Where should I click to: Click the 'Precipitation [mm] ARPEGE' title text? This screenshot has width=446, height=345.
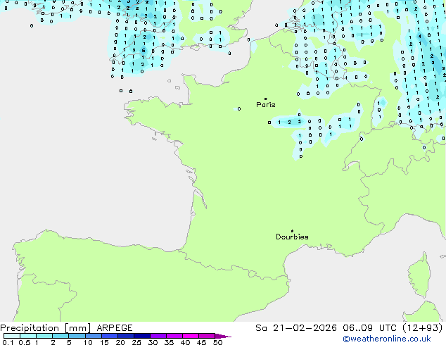click(x=66, y=328)
